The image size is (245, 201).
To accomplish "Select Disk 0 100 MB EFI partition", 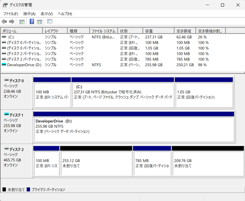I will 52,92.
